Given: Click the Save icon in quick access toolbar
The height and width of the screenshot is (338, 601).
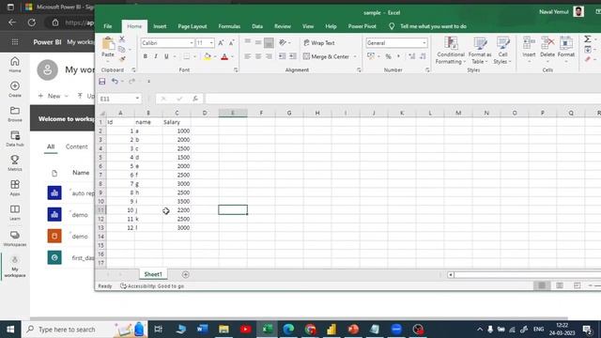Looking at the screenshot, I should (102, 82).
